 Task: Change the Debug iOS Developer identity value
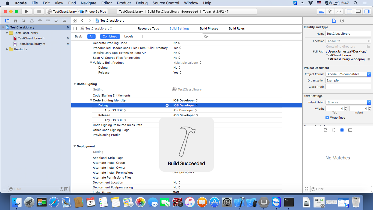pos(185,105)
